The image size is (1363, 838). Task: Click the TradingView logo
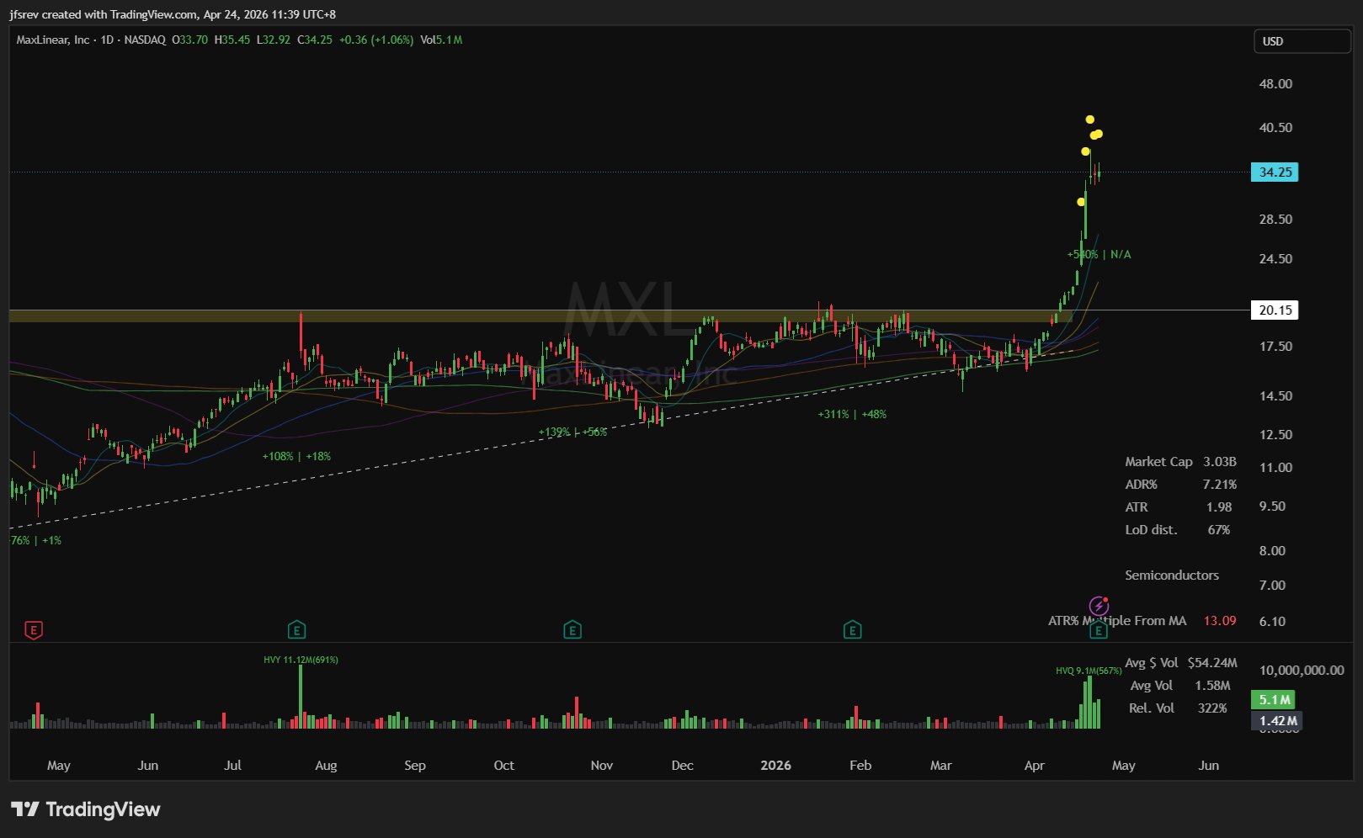pyautogui.click(x=86, y=809)
